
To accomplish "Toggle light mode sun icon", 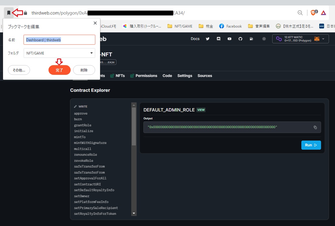I will click(x=264, y=39).
